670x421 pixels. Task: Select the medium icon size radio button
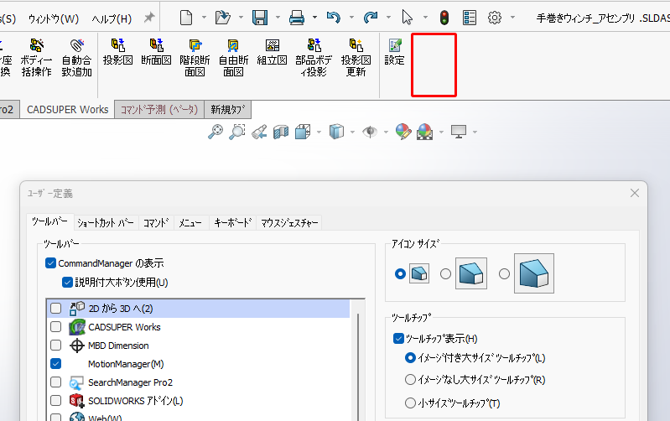point(445,273)
